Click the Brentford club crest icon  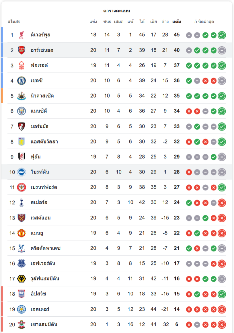pyautogui.click(x=22, y=187)
